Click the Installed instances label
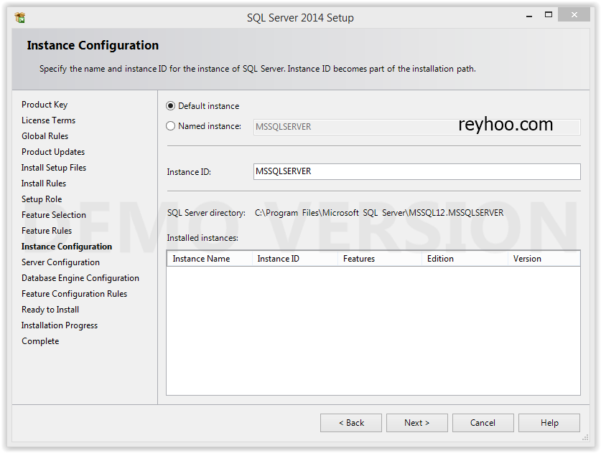Image resolution: width=601 pixels, height=453 pixels. point(202,238)
